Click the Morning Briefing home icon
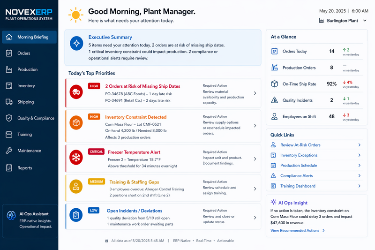Image resolution: width=375 pixels, height=250 pixels. [9, 37]
